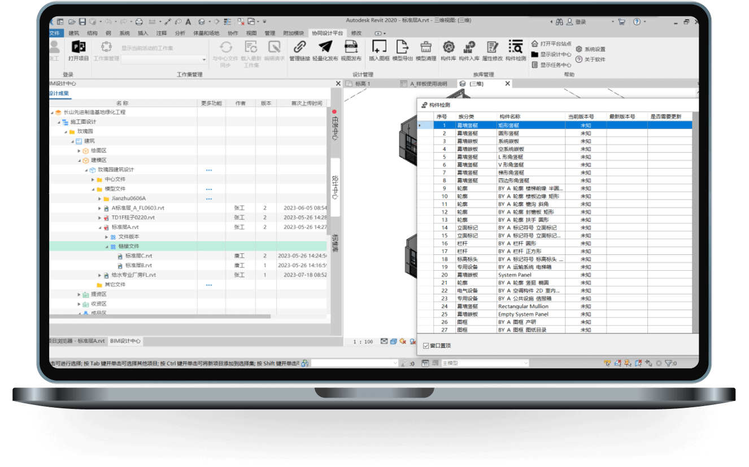
Task: Click the 构件检测 ribbon icon
Action: click(515, 47)
